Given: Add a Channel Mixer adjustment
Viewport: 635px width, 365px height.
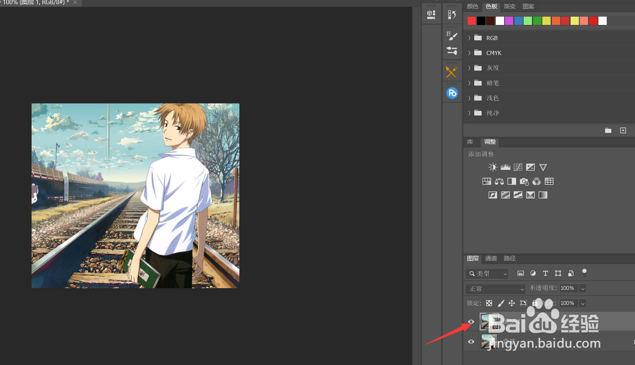Looking at the screenshot, I should 537,181.
